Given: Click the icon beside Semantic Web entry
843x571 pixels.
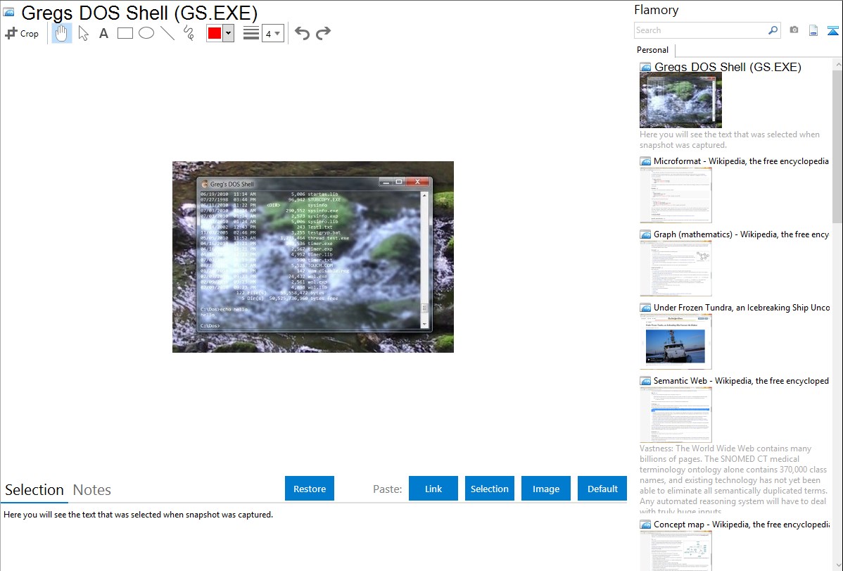Looking at the screenshot, I should coord(645,381).
